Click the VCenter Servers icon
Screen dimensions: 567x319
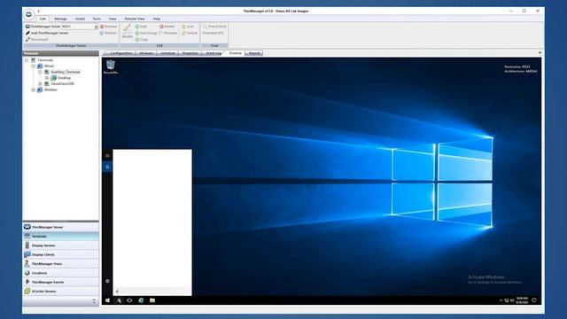27,291
